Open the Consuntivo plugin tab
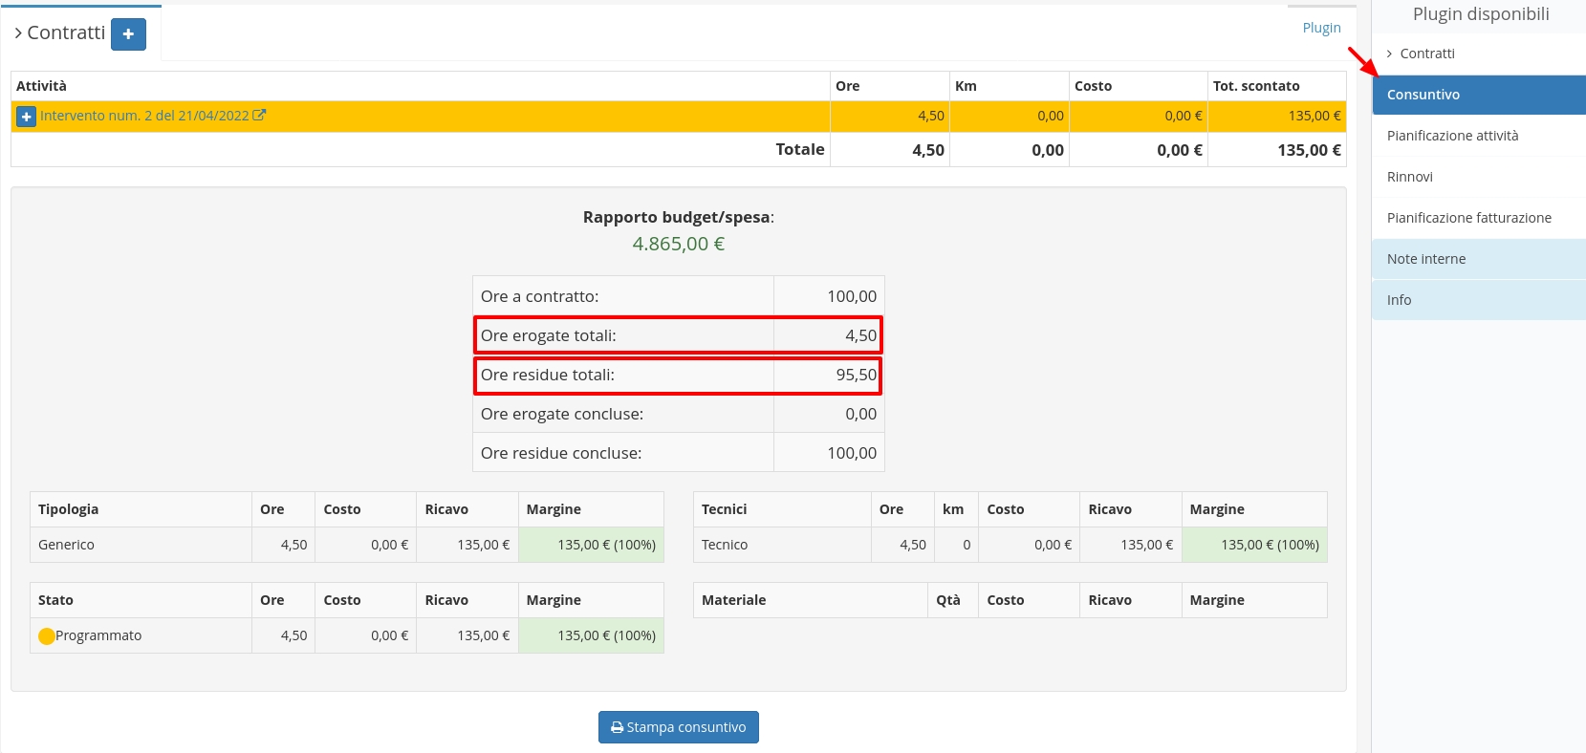This screenshot has height=753, width=1586. [1423, 95]
